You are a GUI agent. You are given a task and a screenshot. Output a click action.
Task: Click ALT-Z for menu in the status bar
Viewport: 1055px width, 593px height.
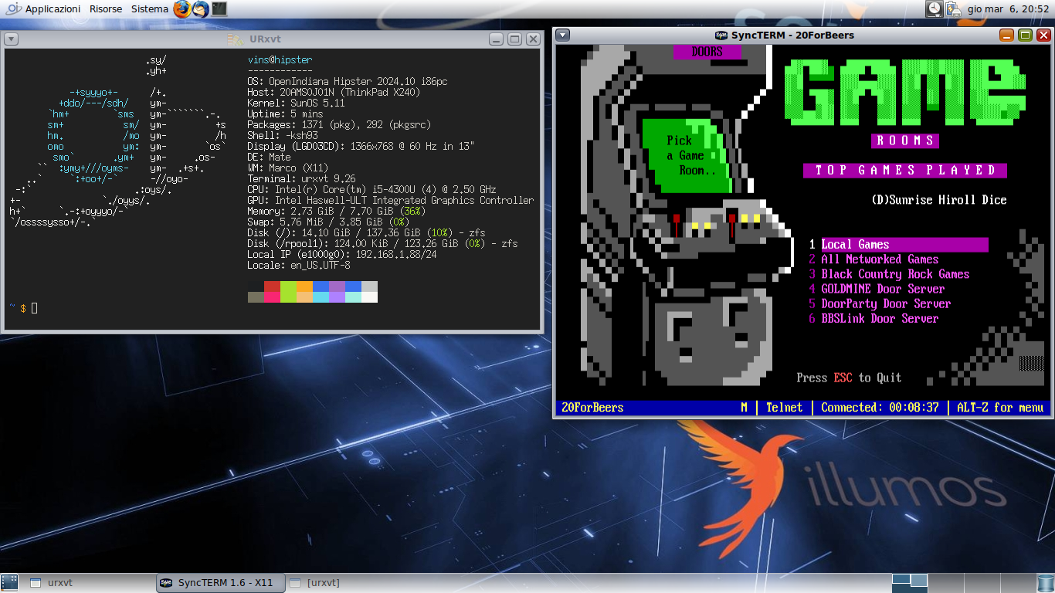(1000, 408)
